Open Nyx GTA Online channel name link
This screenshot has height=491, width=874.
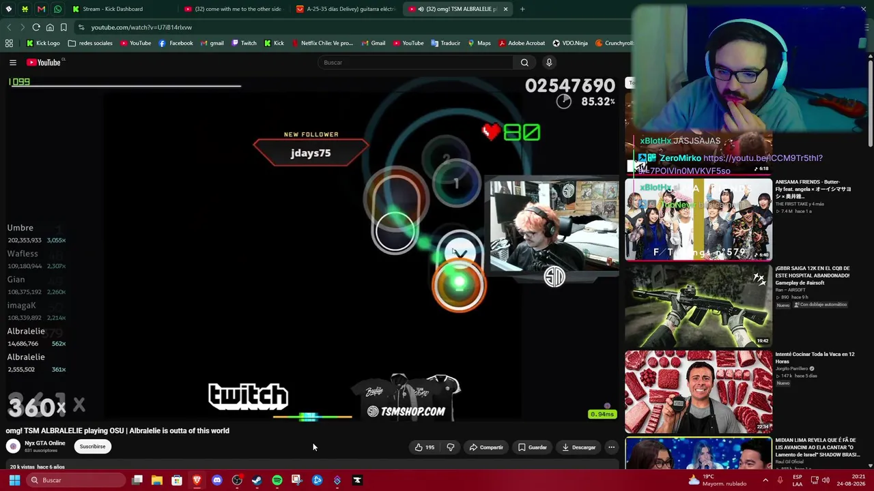45,443
